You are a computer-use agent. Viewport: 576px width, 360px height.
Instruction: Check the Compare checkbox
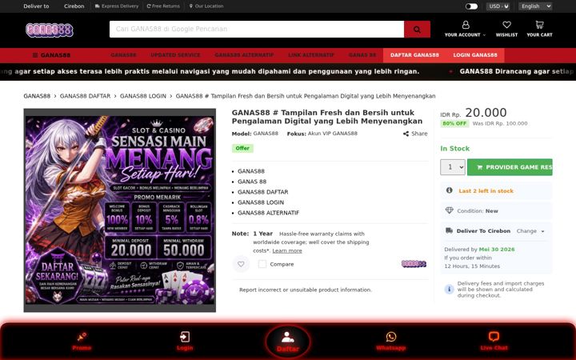point(262,264)
